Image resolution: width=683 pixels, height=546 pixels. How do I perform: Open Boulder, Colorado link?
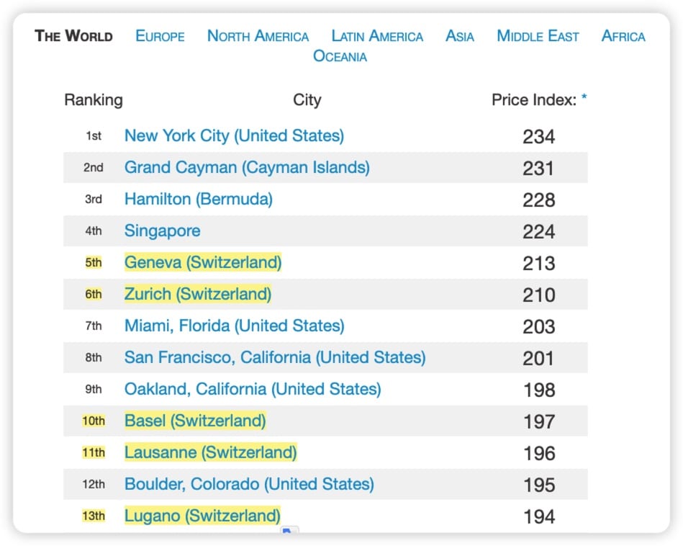coord(249,484)
